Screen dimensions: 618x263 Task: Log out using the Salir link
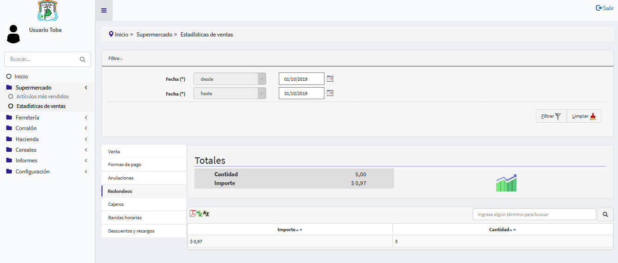605,8
